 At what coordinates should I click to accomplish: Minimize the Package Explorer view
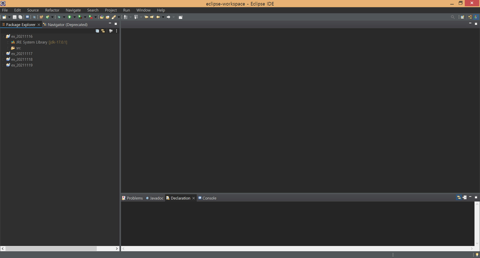[x=110, y=23]
